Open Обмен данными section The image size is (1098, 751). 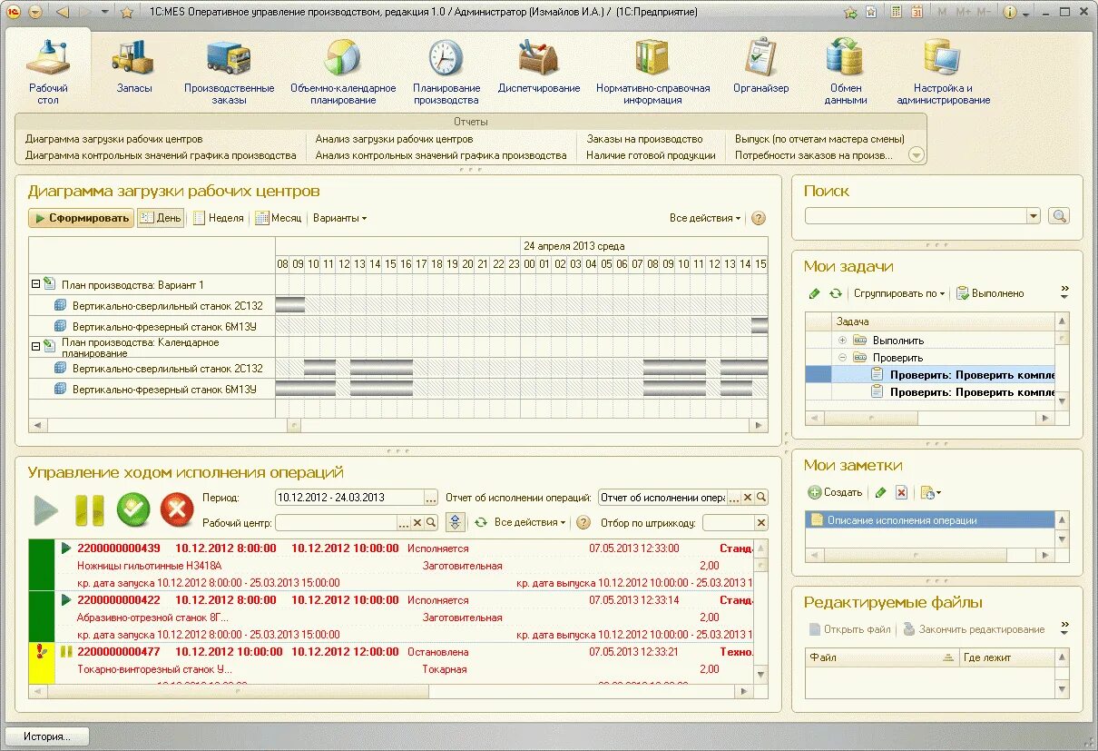846,72
